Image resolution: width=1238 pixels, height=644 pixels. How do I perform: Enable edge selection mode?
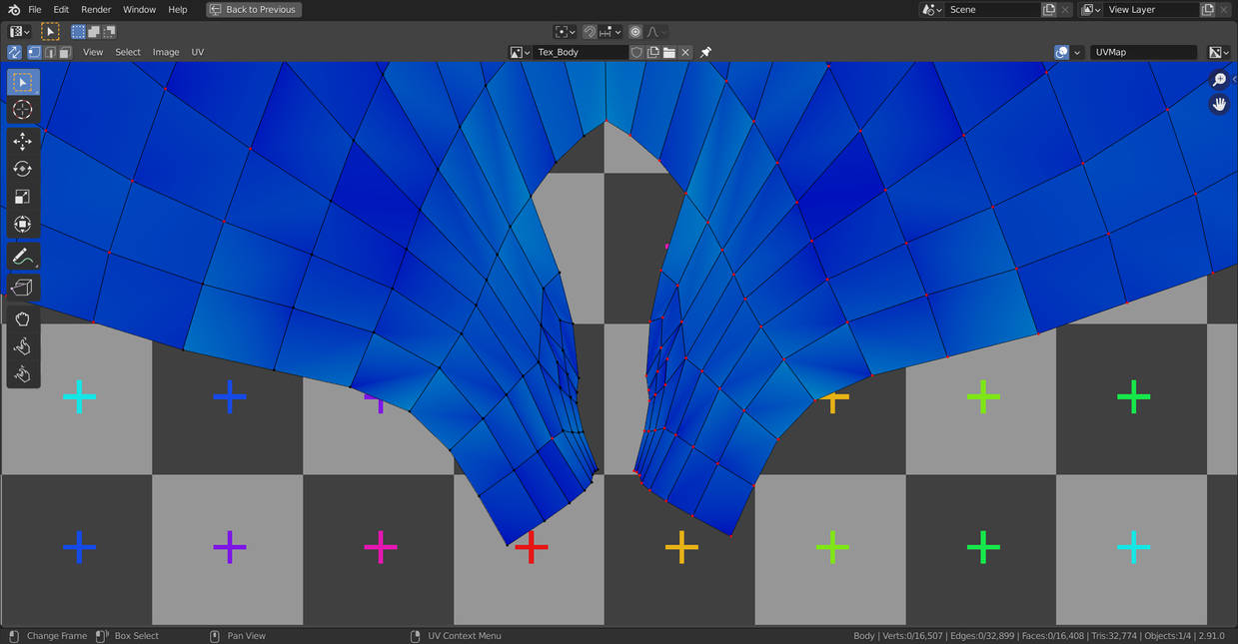click(50, 52)
